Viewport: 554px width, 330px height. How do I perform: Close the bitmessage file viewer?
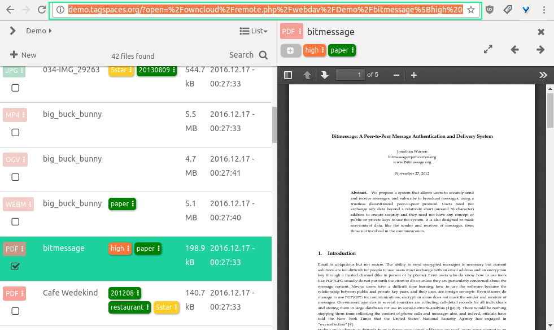coord(541,32)
